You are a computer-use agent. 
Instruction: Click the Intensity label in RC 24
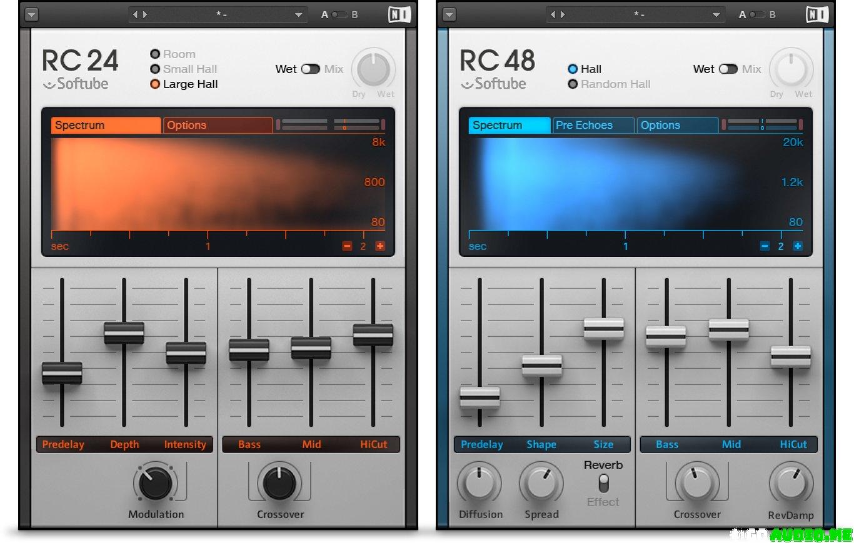[x=185, y=445]
